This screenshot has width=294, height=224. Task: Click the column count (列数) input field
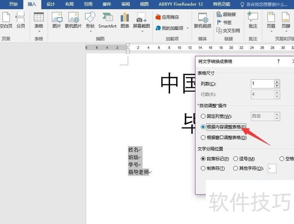point(262,84)
